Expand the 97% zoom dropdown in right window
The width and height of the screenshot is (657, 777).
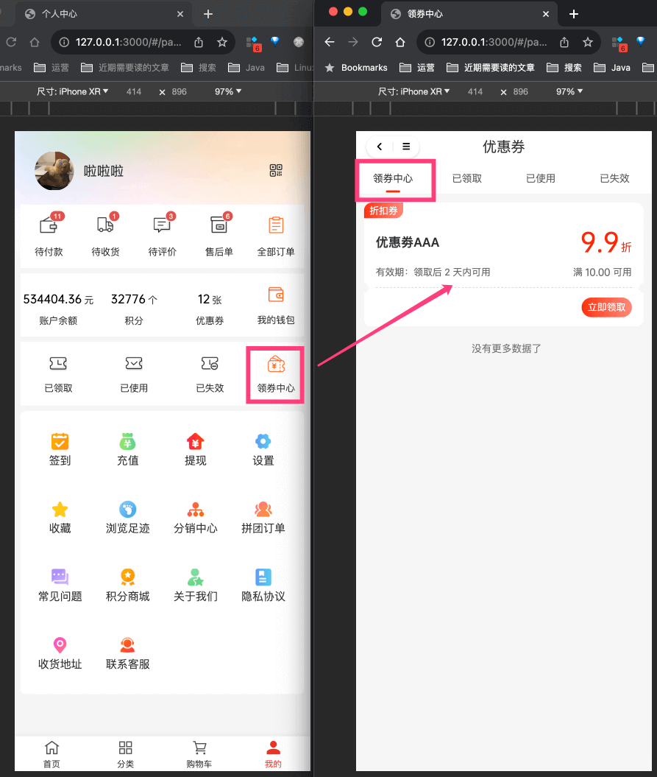[x=569, y=92]
